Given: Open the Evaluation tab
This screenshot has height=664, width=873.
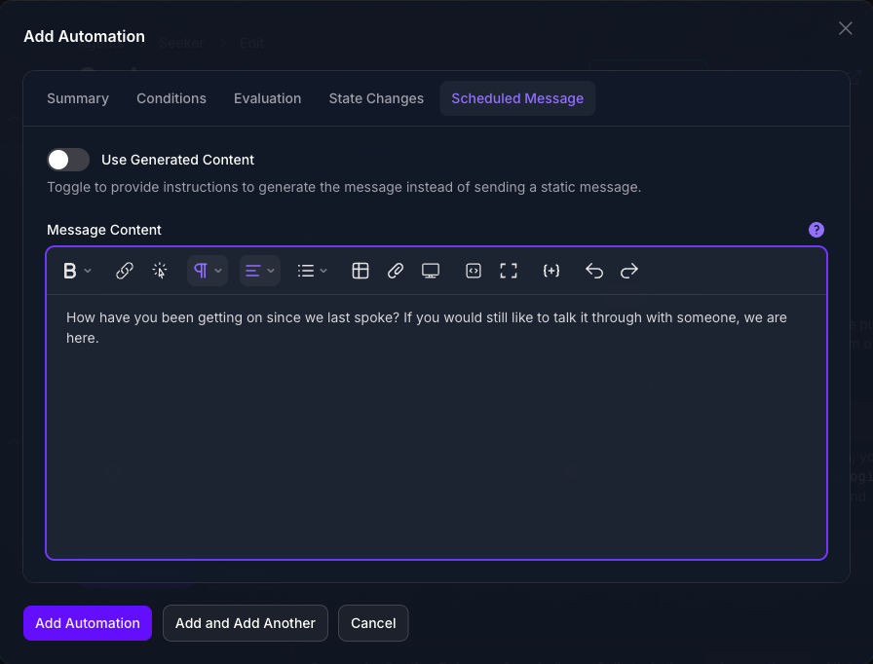Looking at the screenshot, I should tap(267, 98).
